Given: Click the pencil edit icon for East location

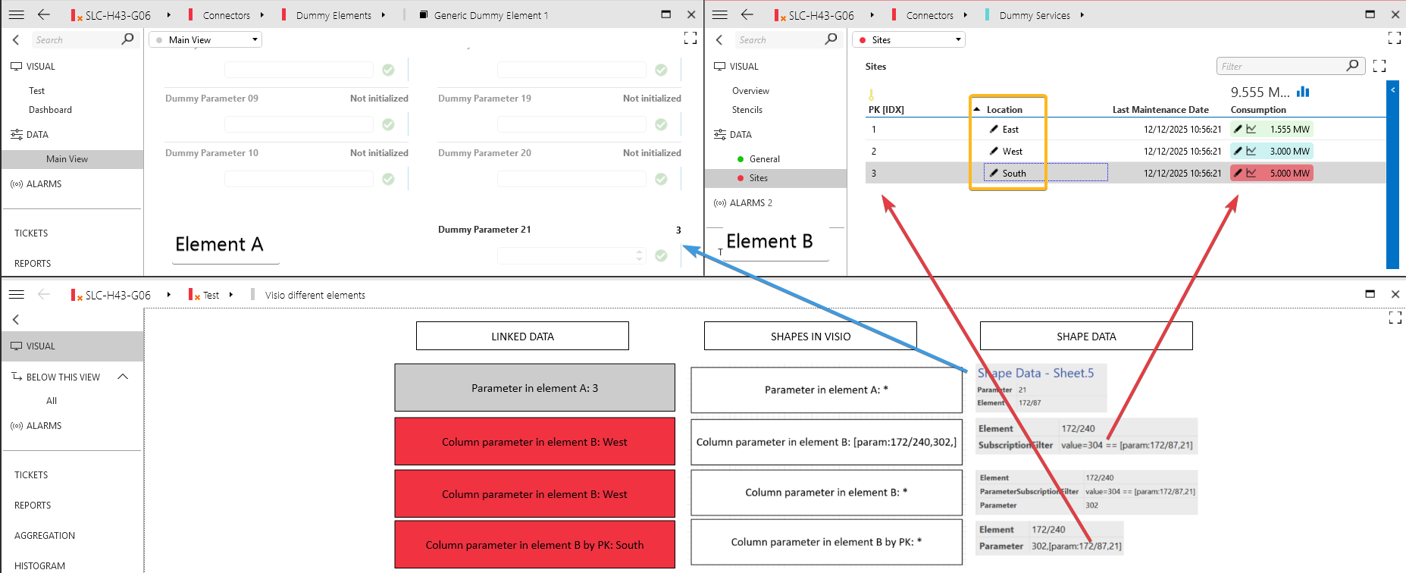Looking at the screenshot, I should point(994,130).
